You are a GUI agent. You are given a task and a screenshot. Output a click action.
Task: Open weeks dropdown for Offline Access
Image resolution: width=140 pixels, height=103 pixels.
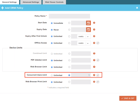(x=84, y=43)
